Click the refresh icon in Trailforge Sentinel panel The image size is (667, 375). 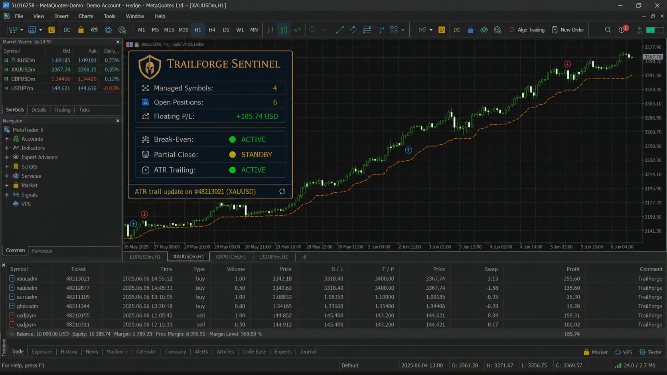[x=282, y=192]
